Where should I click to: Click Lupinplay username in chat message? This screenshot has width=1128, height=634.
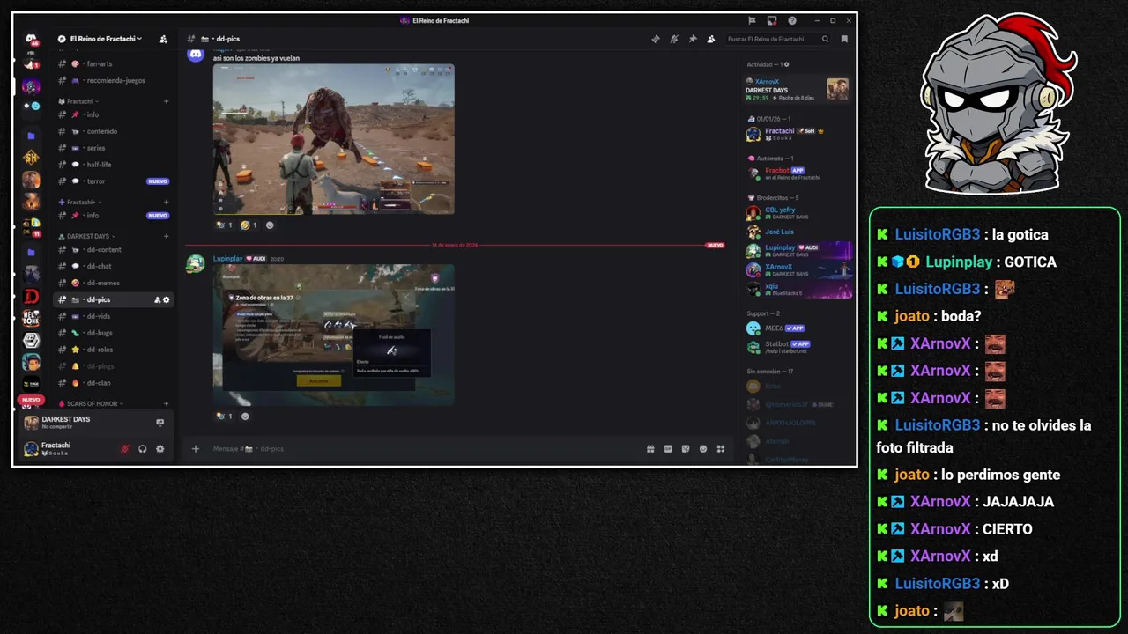pyautogui.click(x=227, y=259)
